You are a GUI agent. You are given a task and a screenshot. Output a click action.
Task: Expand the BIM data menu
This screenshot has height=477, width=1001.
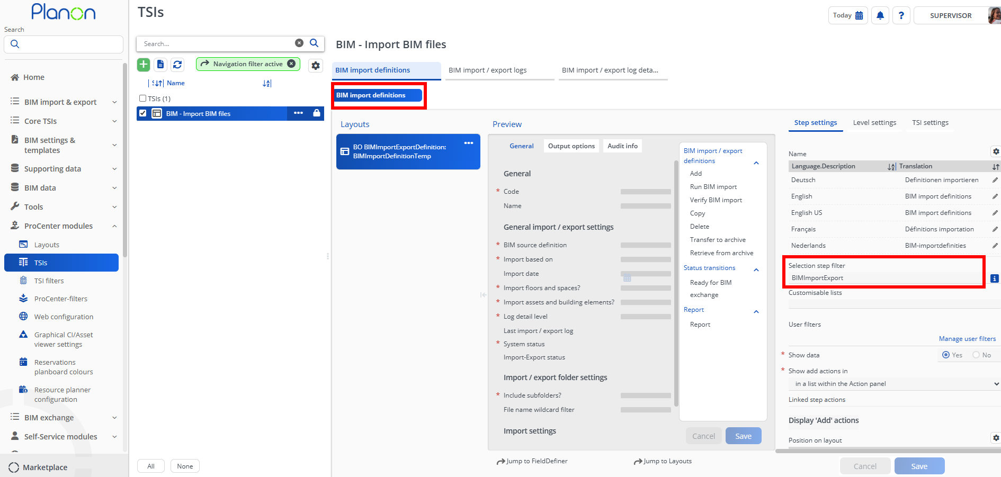pos(114,188)
